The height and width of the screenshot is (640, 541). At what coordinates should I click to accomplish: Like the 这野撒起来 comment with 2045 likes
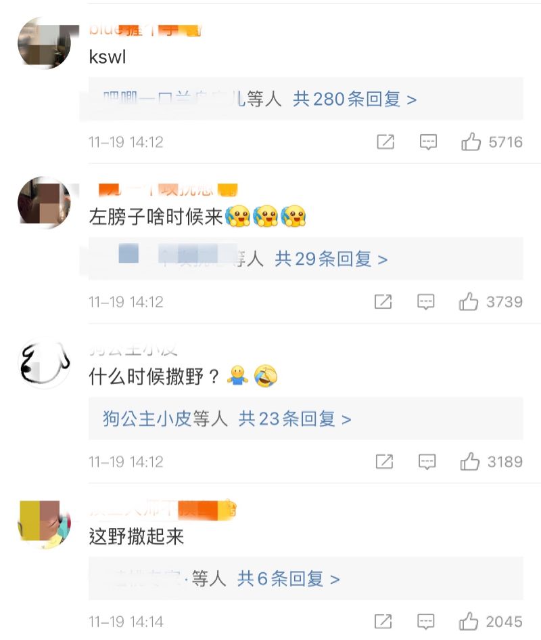coord(469,622)
